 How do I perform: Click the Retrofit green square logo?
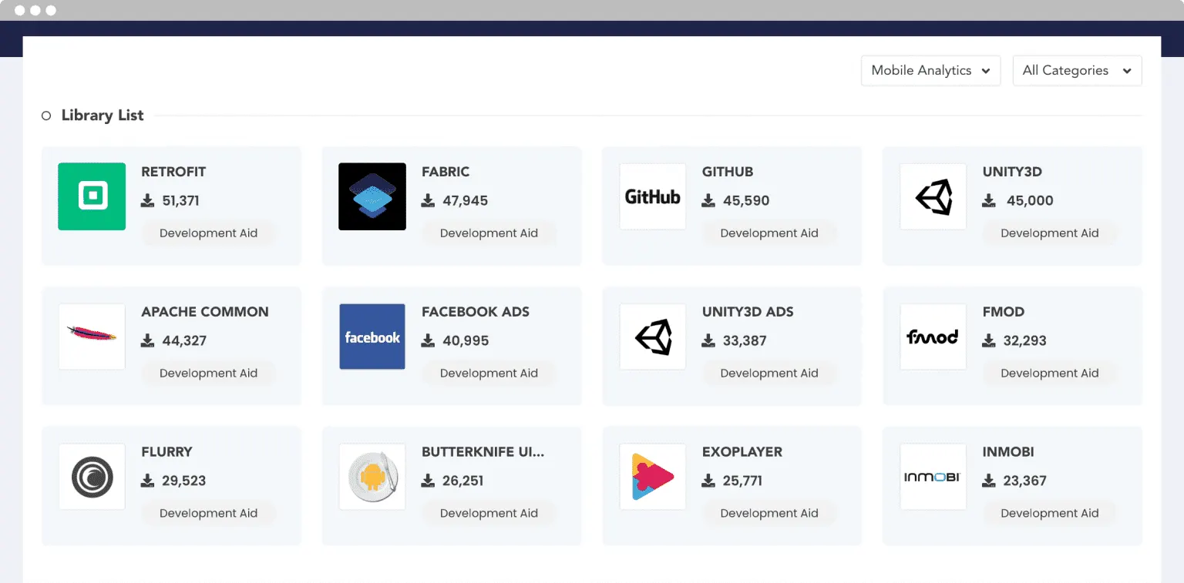pyautogui.click(x=92, y=196)
